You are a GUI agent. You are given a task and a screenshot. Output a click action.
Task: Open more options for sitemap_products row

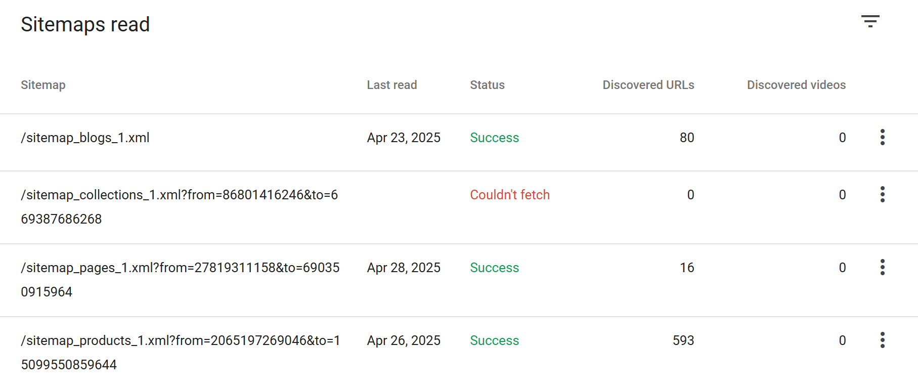882,340
